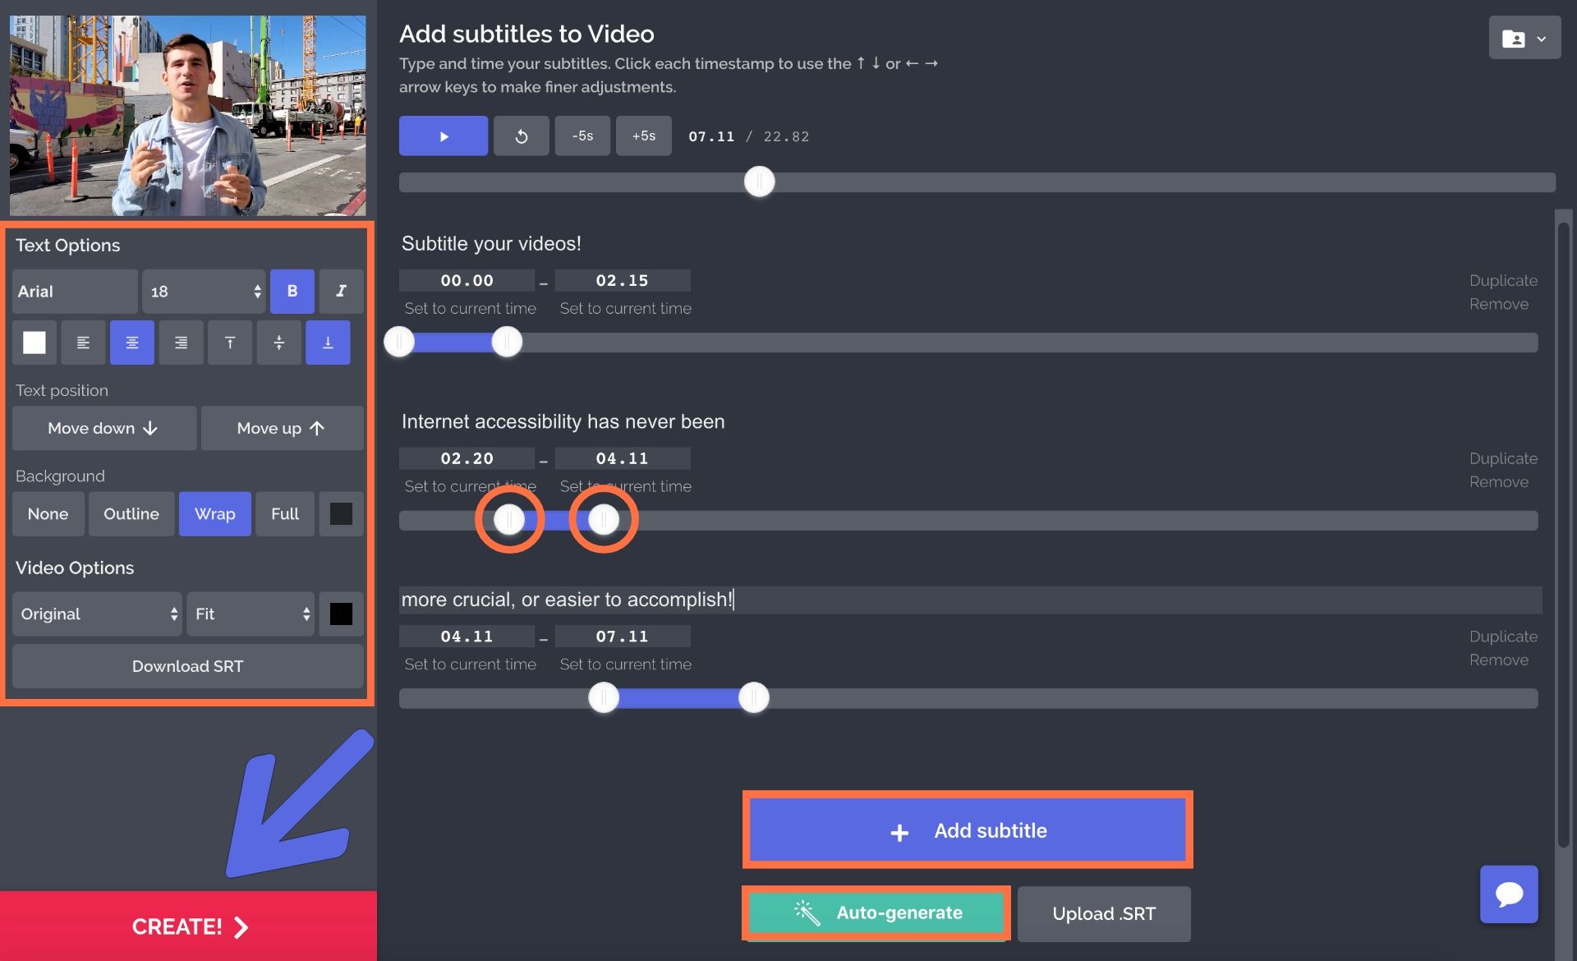The height and width of the screenshot is (961, 1577).
Task: Select the Outline background option
Action: [x=131, y=514]
